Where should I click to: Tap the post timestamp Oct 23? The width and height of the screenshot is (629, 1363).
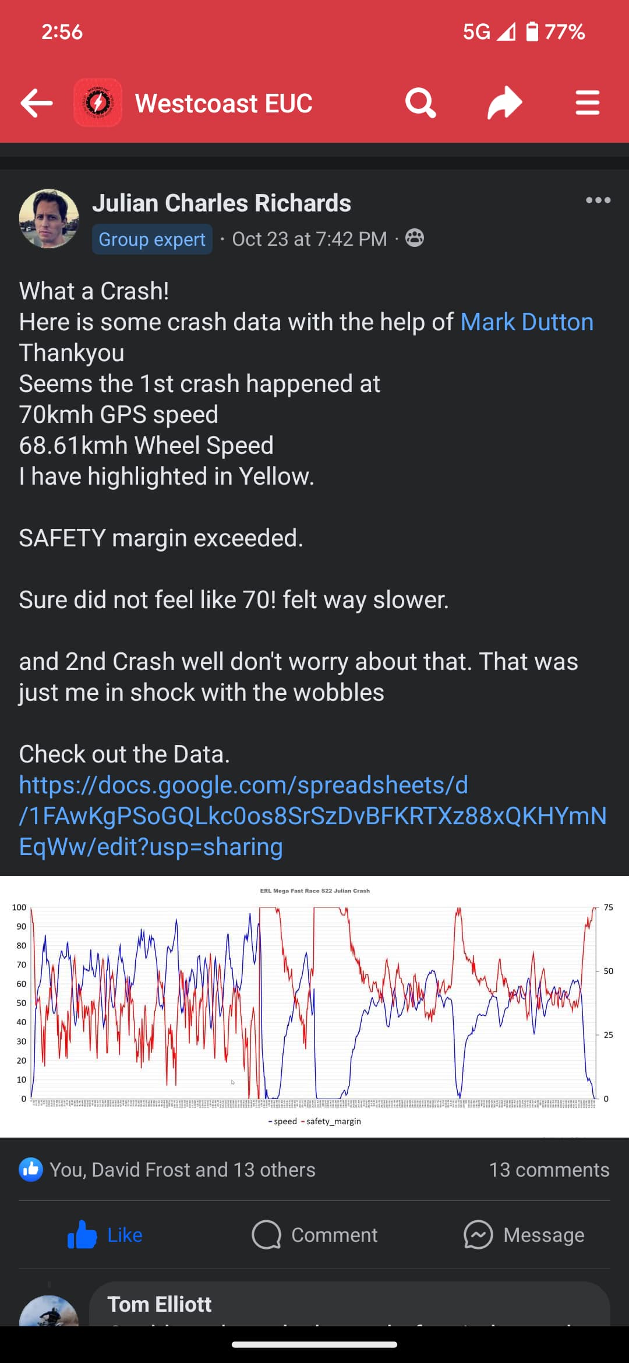pos(309,239)
